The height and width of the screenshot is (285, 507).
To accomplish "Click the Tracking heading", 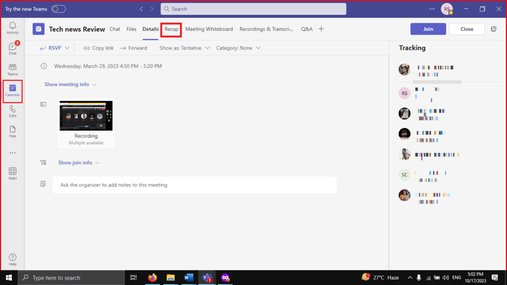I will 412,48.
